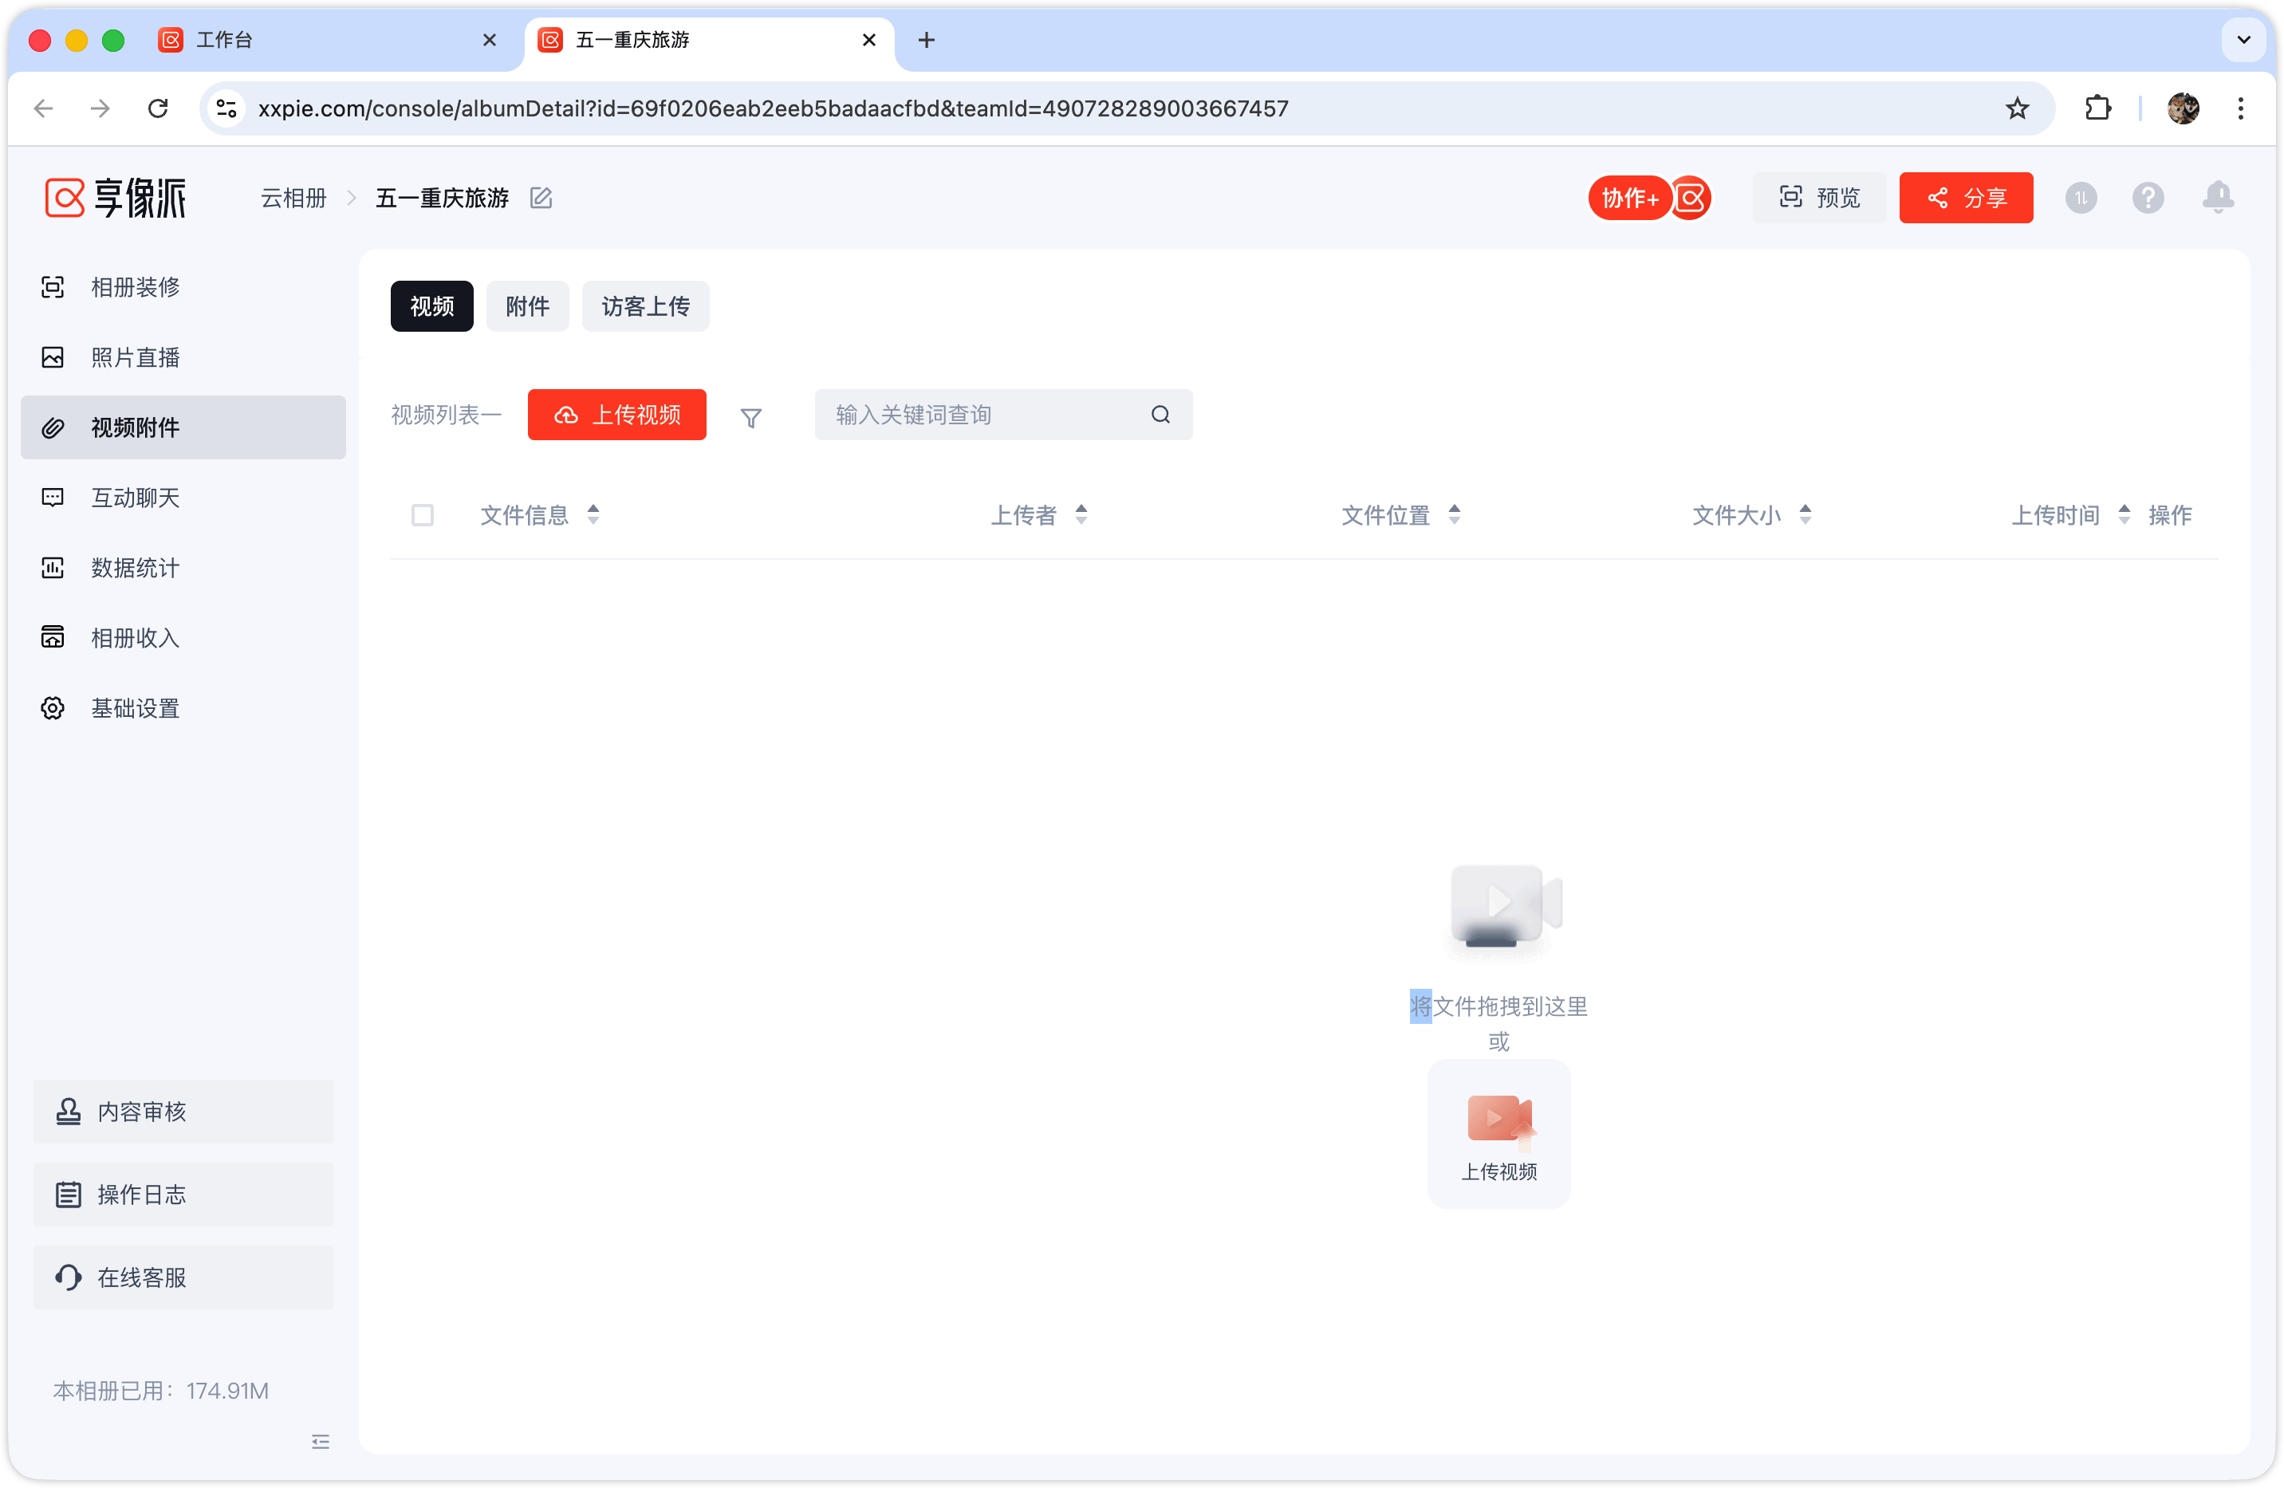Switch to the 视频 tab
The height and width of the screenshot is (1488, 2284).
(432, 306)
